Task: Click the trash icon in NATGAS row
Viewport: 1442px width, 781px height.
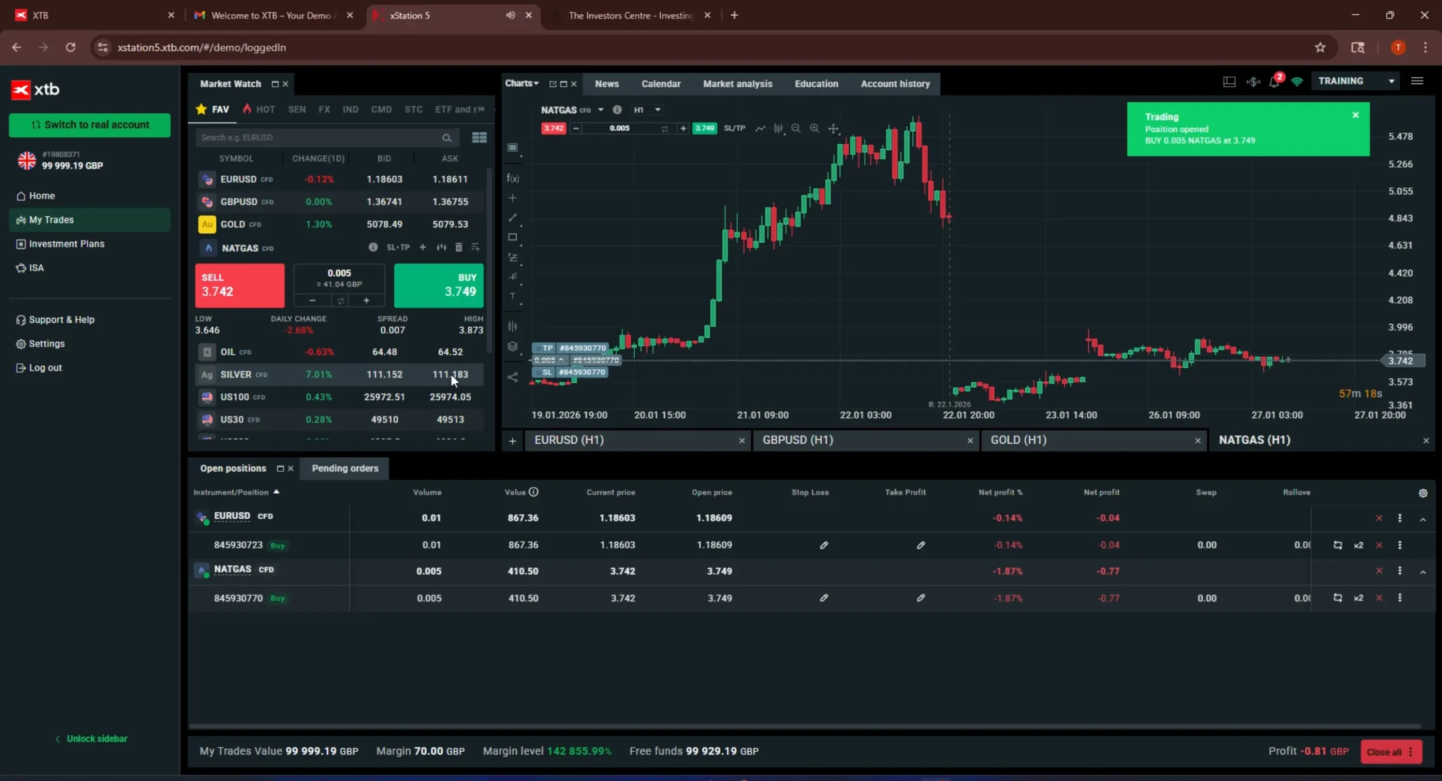Action: coord(459,247)
